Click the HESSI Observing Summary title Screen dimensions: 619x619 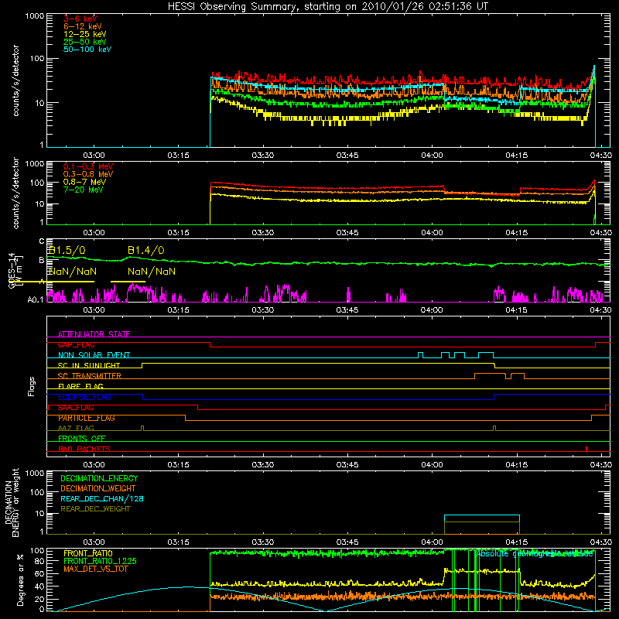pos(327,6)
